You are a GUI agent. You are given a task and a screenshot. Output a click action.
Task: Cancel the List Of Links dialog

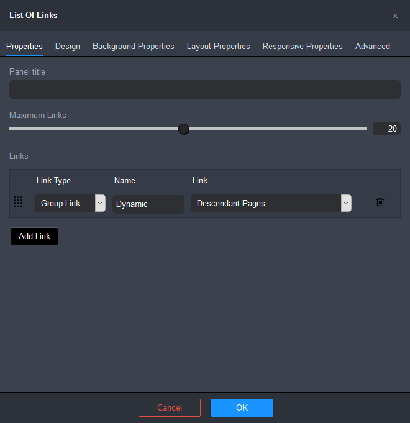point(169,407)
